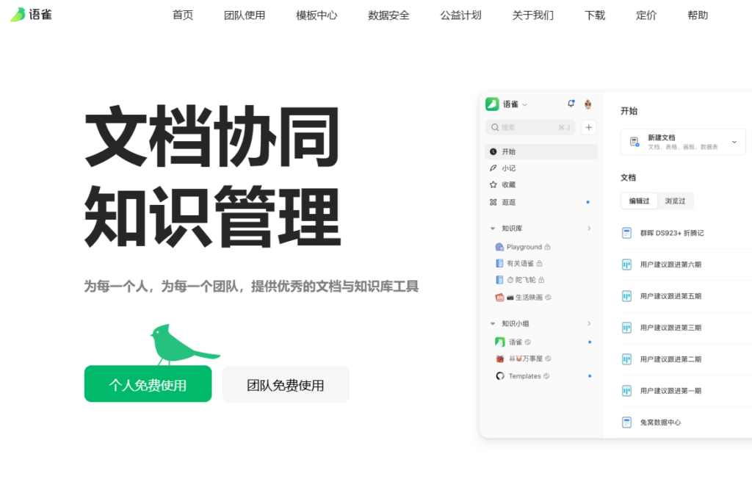Click the 团队免费使用 button
Image resolution: width=752 pixels, height=482 pixels.
click(286, 384)
